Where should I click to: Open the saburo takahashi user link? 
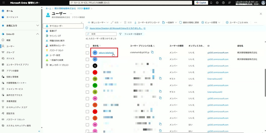pyautogui.click(x=106, y=53)
